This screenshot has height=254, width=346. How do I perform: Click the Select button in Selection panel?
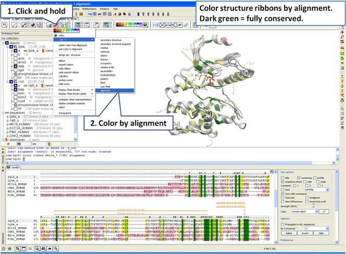click(x=289, y=233)
